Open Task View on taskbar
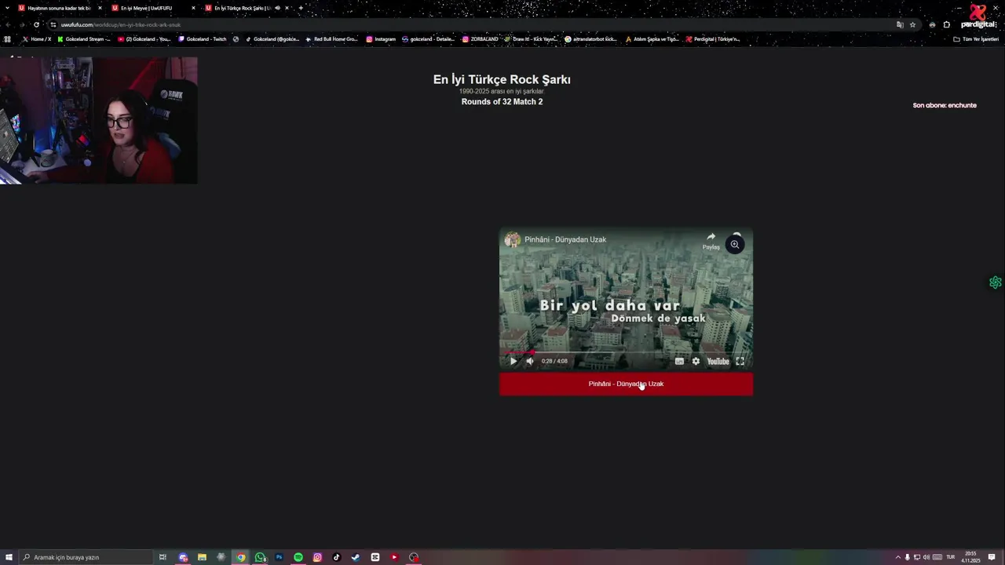 [x=163, y=557]
